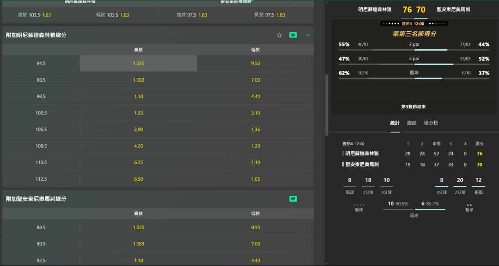Choose over 4.20 in the 108.5 row

coord(139,146)
